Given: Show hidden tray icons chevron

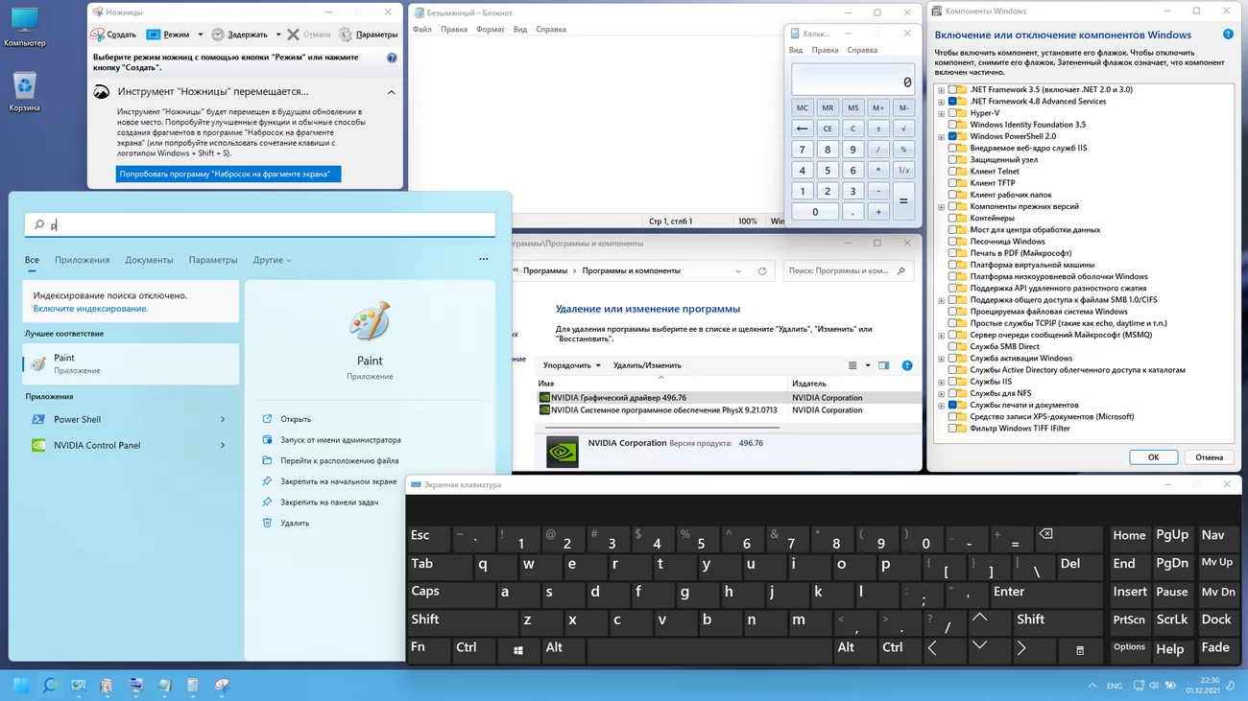Looking at the screenshot, I should [x=1092, y=686].
